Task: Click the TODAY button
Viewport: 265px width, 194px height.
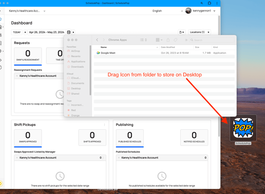Action: coord(17,32)
